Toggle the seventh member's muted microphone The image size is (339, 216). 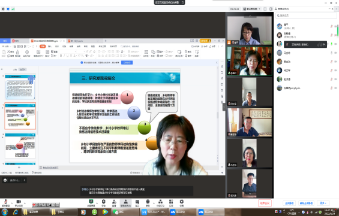tap(331, 80)
